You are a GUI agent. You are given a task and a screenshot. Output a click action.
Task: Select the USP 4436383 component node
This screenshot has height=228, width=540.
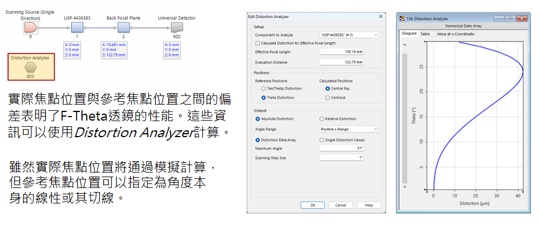point(77,27)
